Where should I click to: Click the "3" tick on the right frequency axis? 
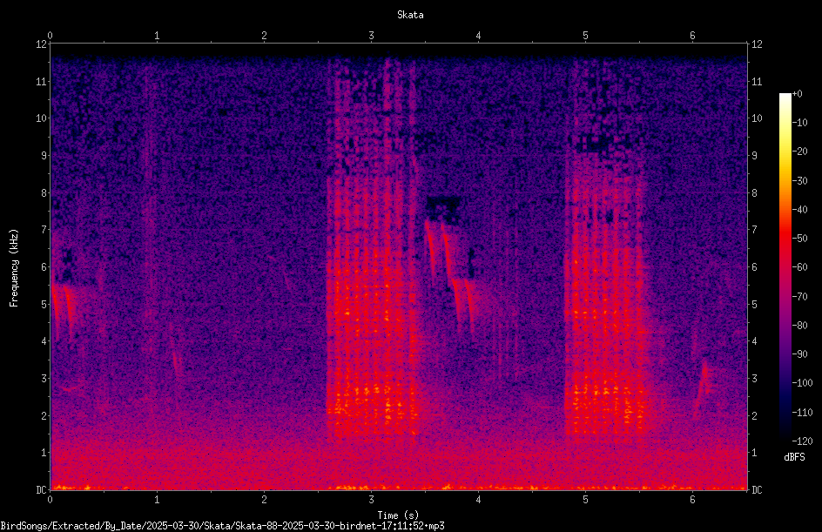pyautogui.click(x=754, y=379)
